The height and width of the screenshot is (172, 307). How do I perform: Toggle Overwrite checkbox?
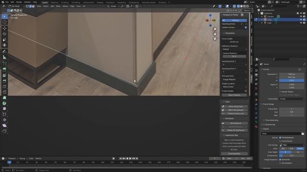tap(280, 160)
